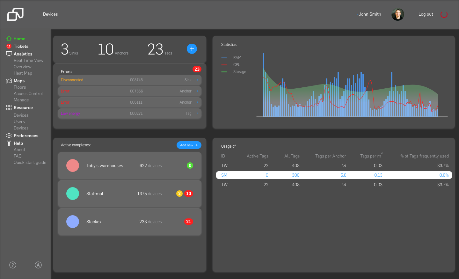Select the highlighted SM row in usage table

(x=334, y=175)
